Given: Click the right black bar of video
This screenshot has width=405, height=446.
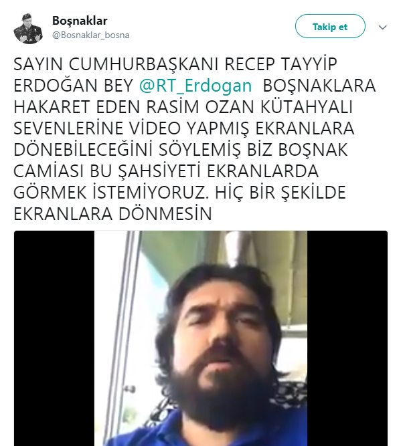Looking at the screenshot, I should tap(347, 338).
